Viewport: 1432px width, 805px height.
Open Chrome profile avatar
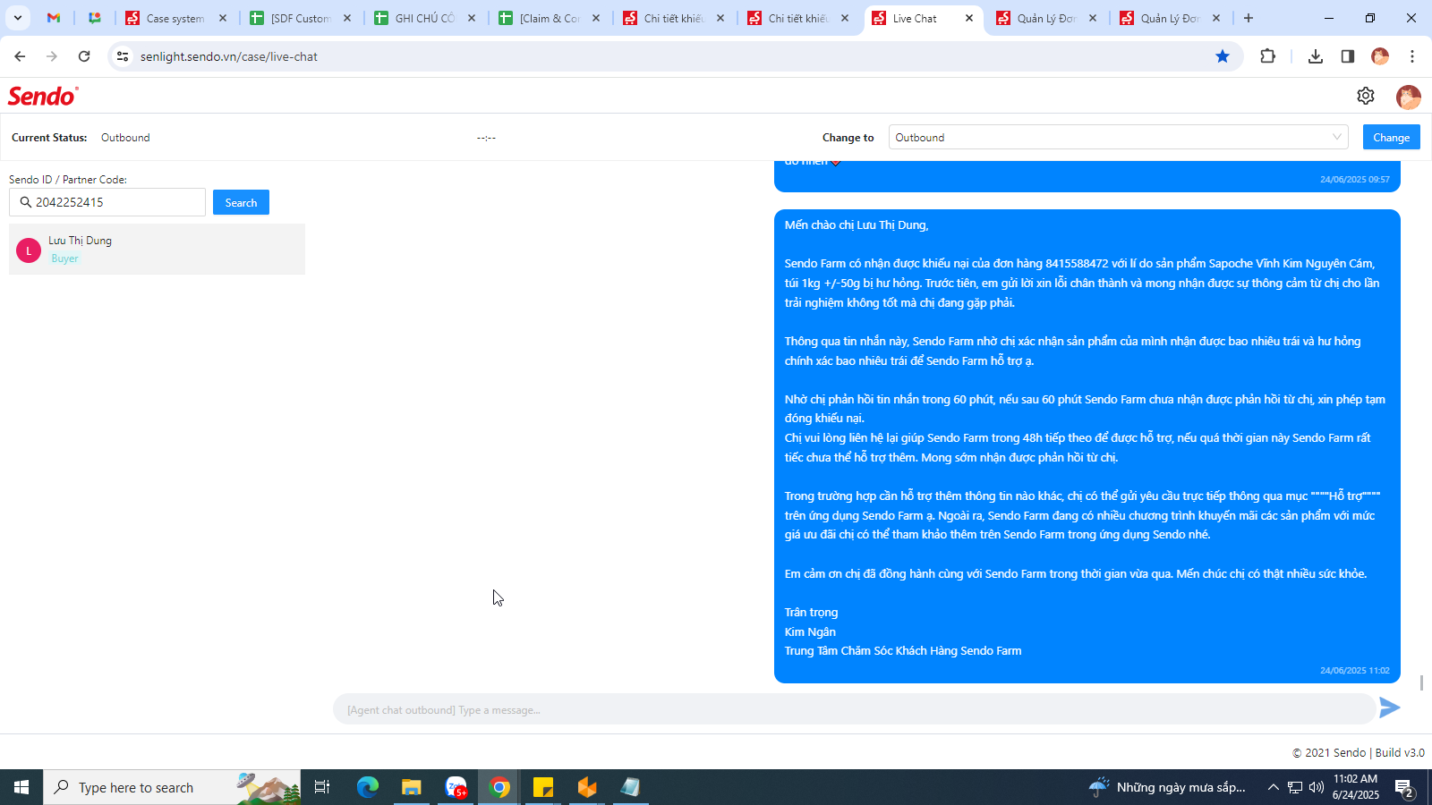click(1380, 56)
